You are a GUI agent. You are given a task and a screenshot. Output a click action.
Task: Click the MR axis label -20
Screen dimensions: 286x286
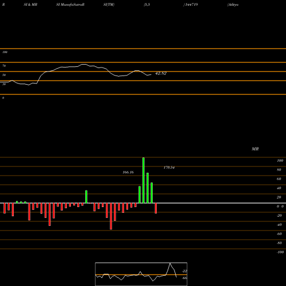pyautogui.click(x=279, y=216)
